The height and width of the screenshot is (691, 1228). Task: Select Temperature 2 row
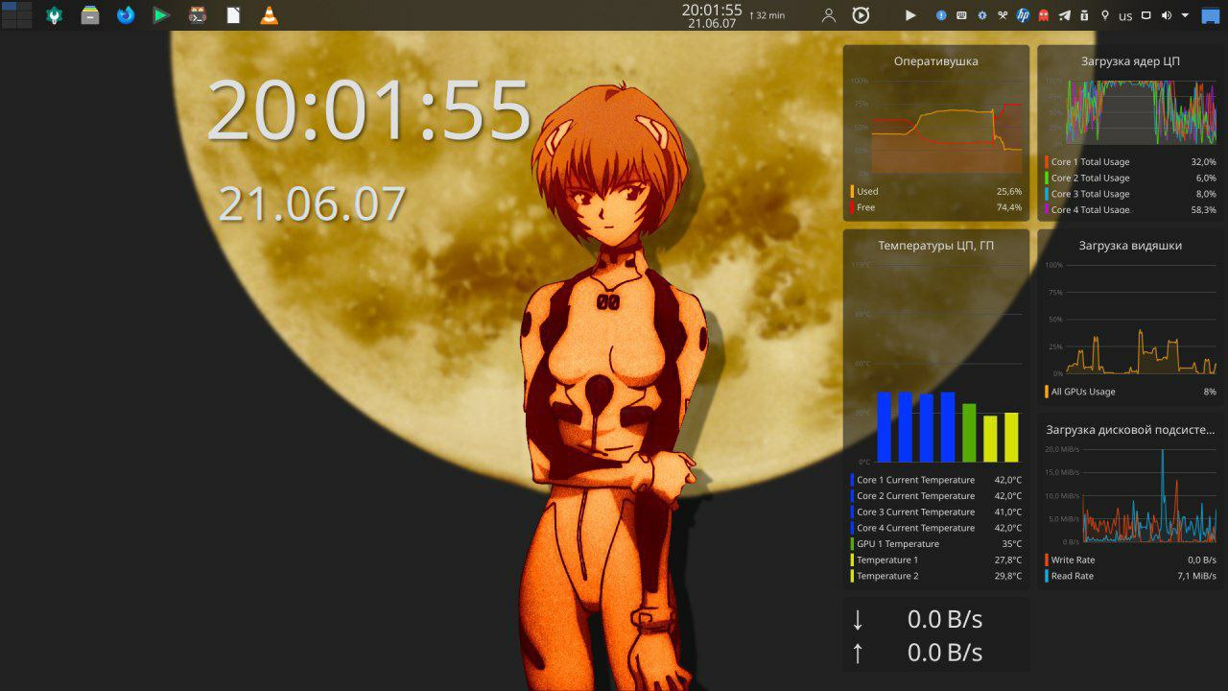(x=936, y=576)
